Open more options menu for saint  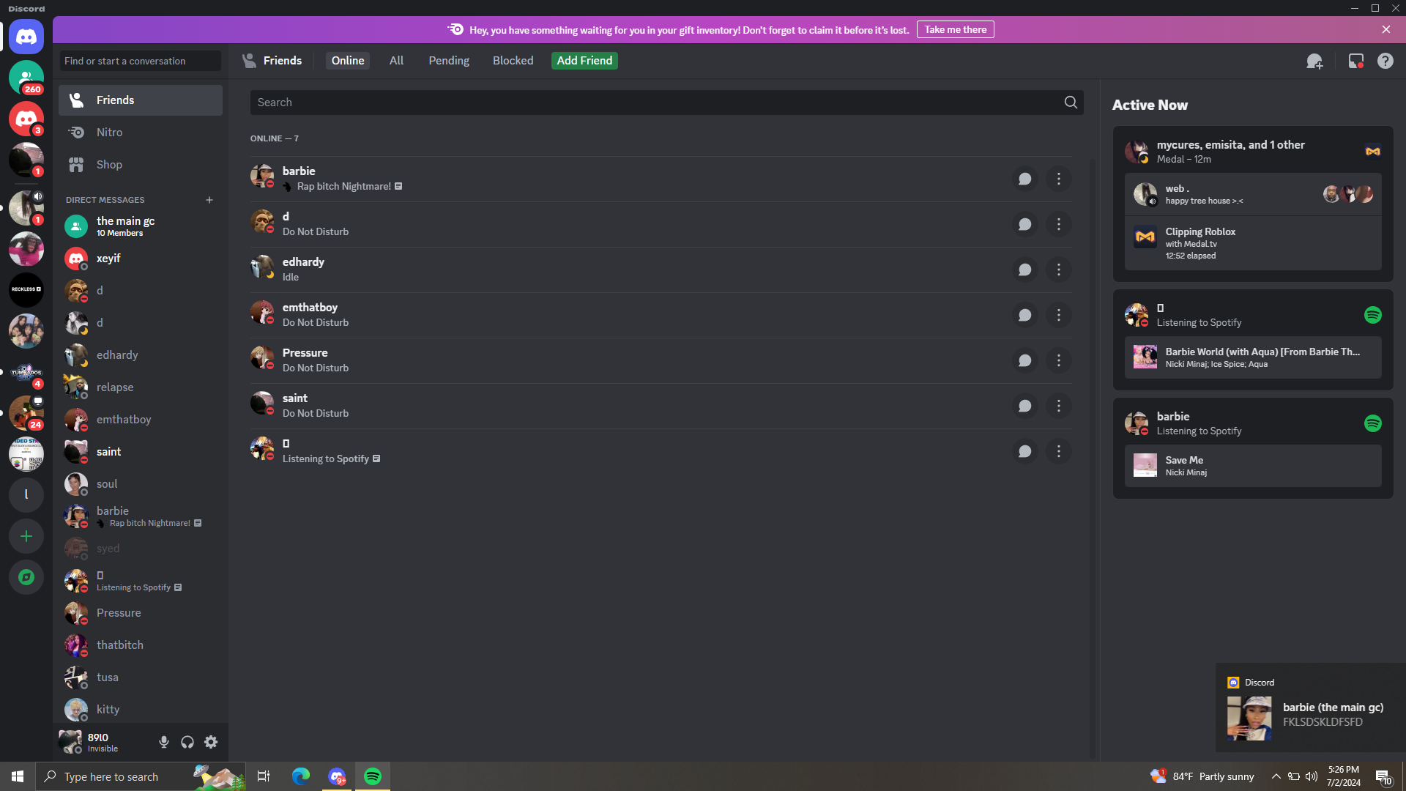(1058, 406)
